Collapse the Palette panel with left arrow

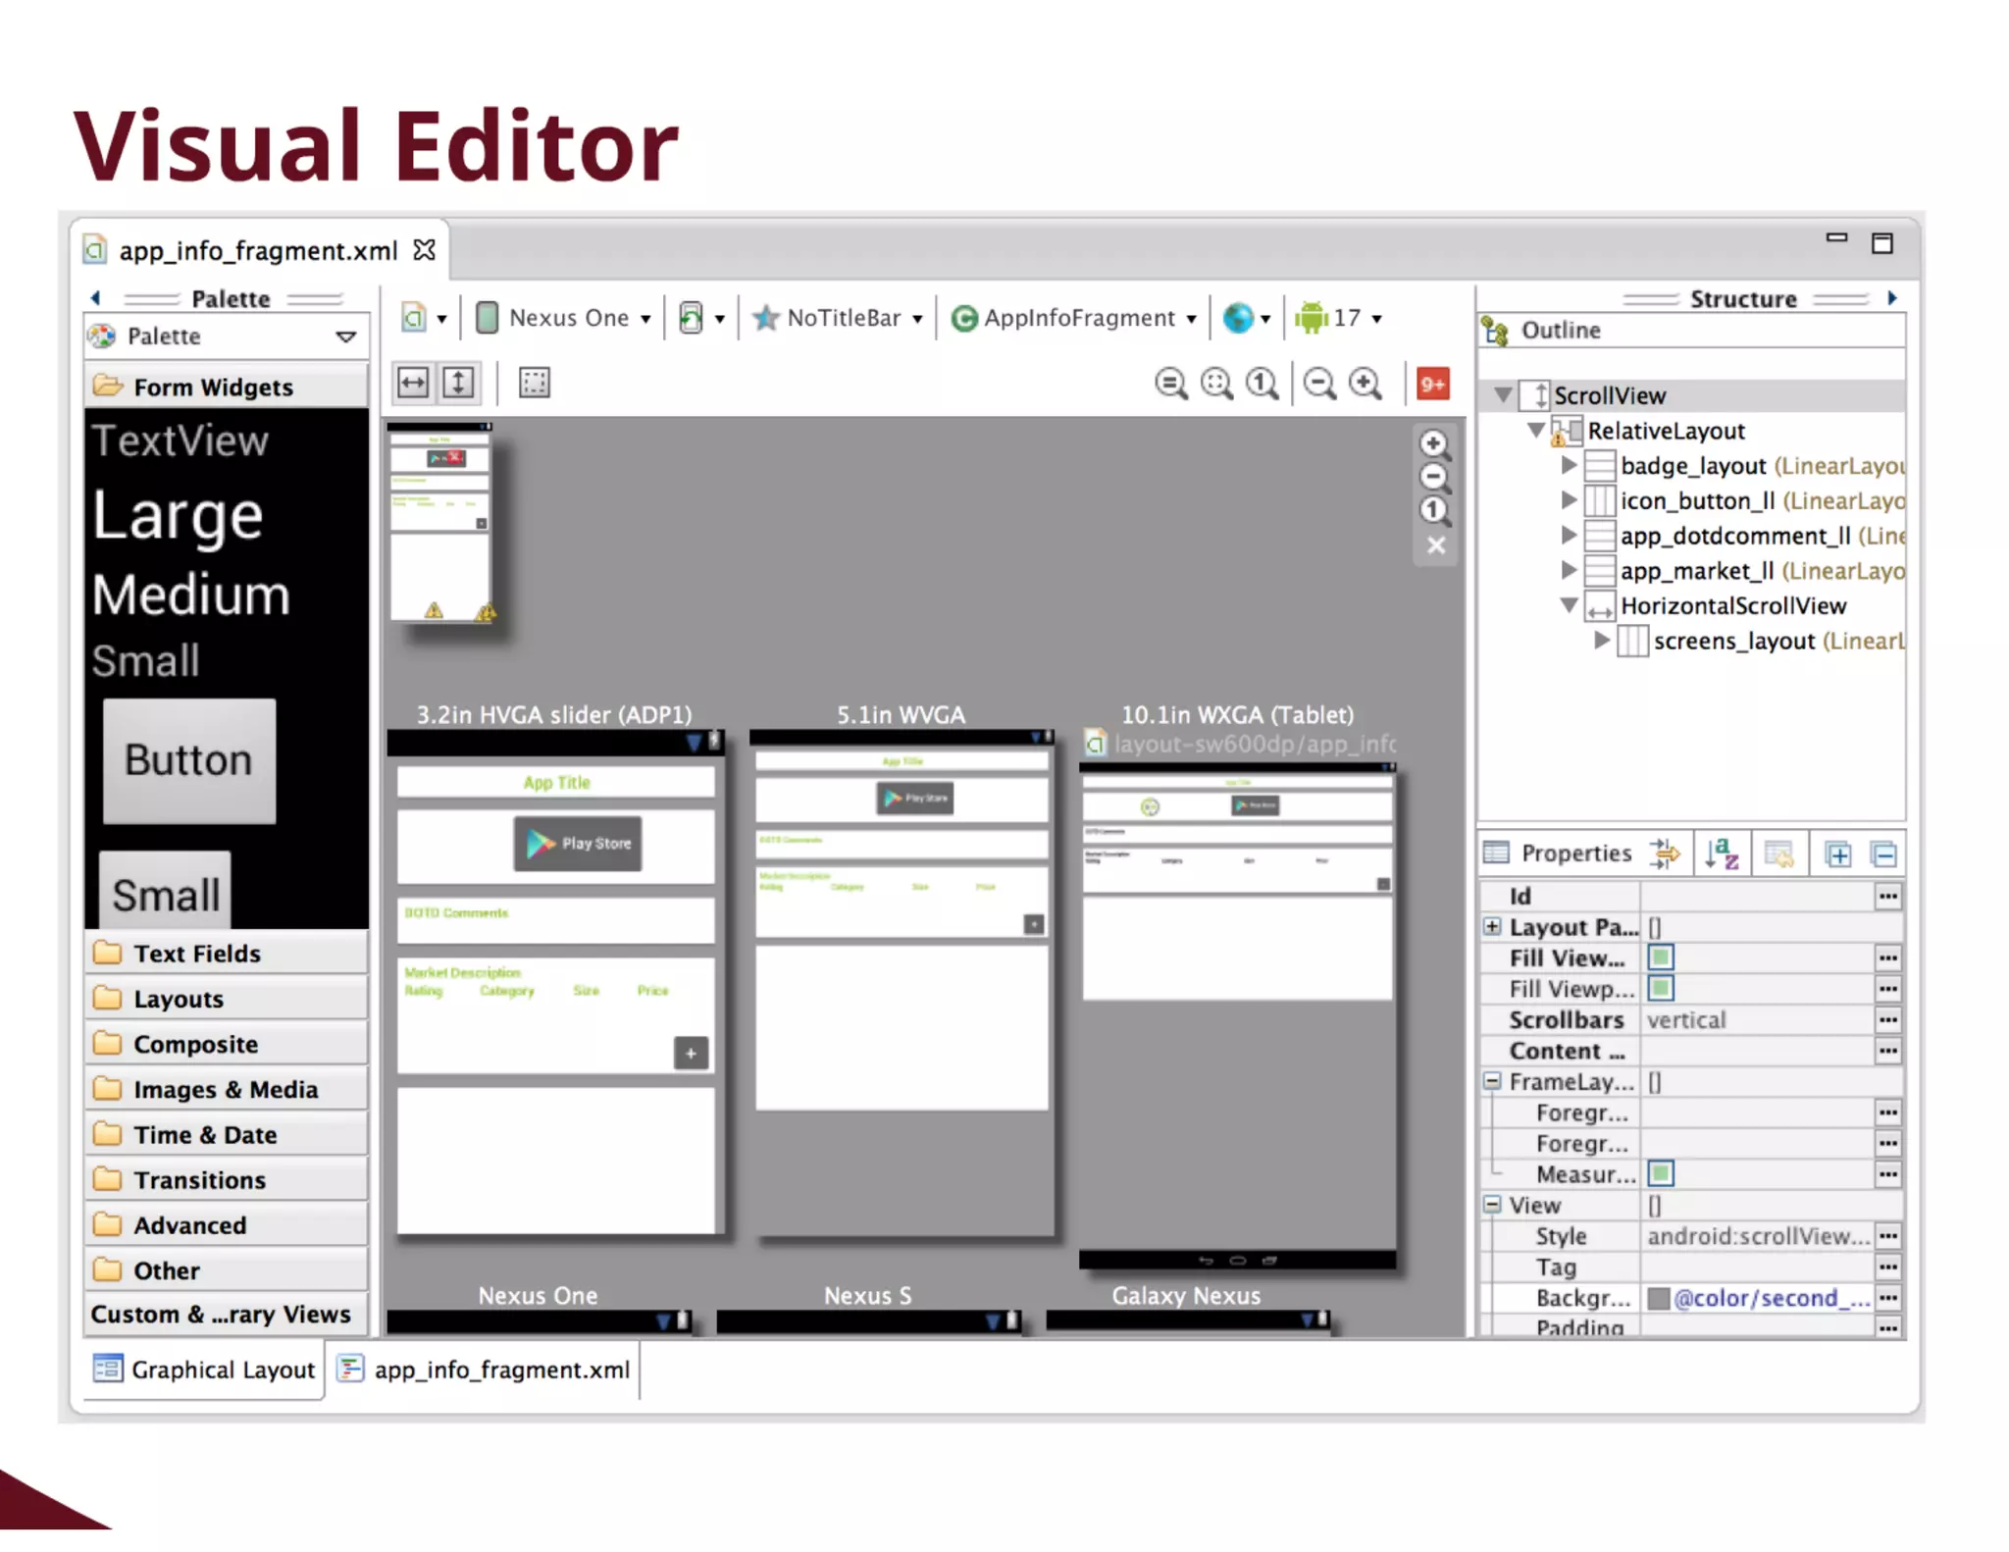pos(96,298)
